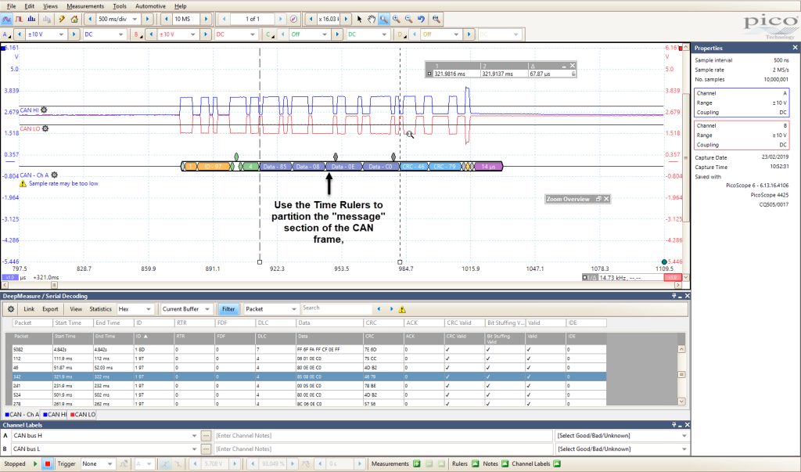Switch to the CAN - Ch A tab

[21, 415]
